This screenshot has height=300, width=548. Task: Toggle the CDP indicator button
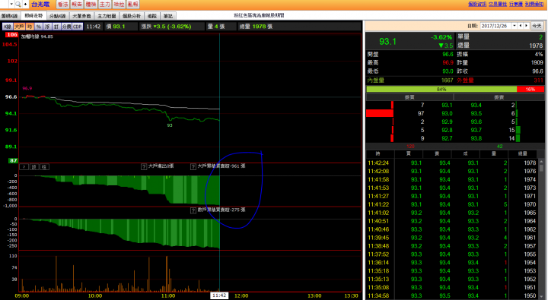click(78, 27)
